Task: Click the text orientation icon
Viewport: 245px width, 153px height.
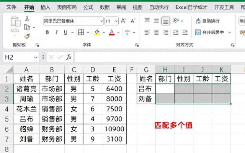Action: coord(176,21)
